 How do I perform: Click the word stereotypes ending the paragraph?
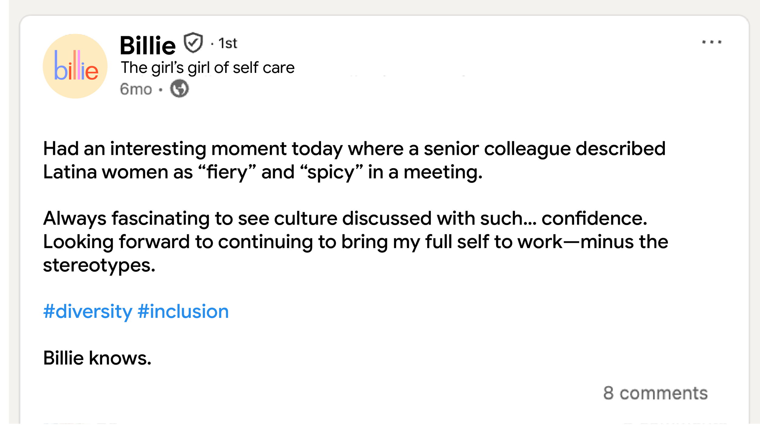pos(99,265)
